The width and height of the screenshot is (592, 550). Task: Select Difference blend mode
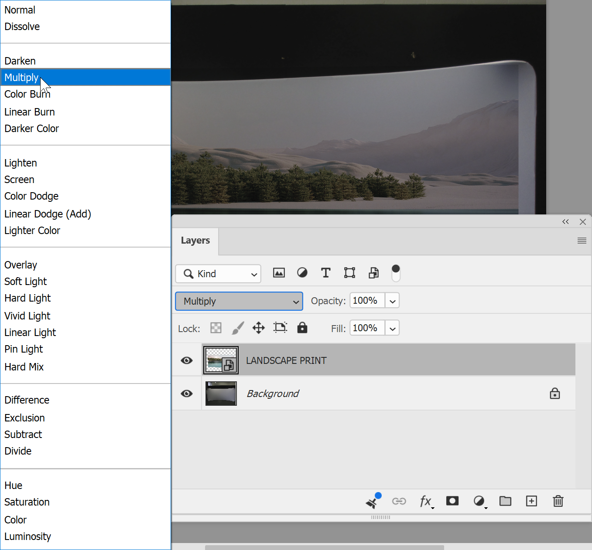tap(86, 400)
